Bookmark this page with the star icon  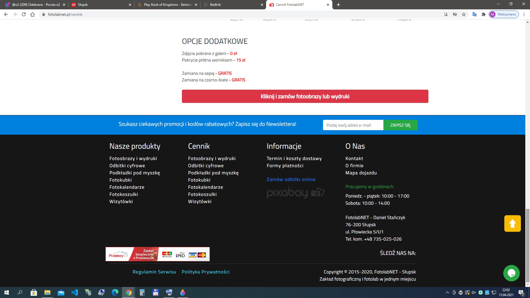click(x=464, y=14)
